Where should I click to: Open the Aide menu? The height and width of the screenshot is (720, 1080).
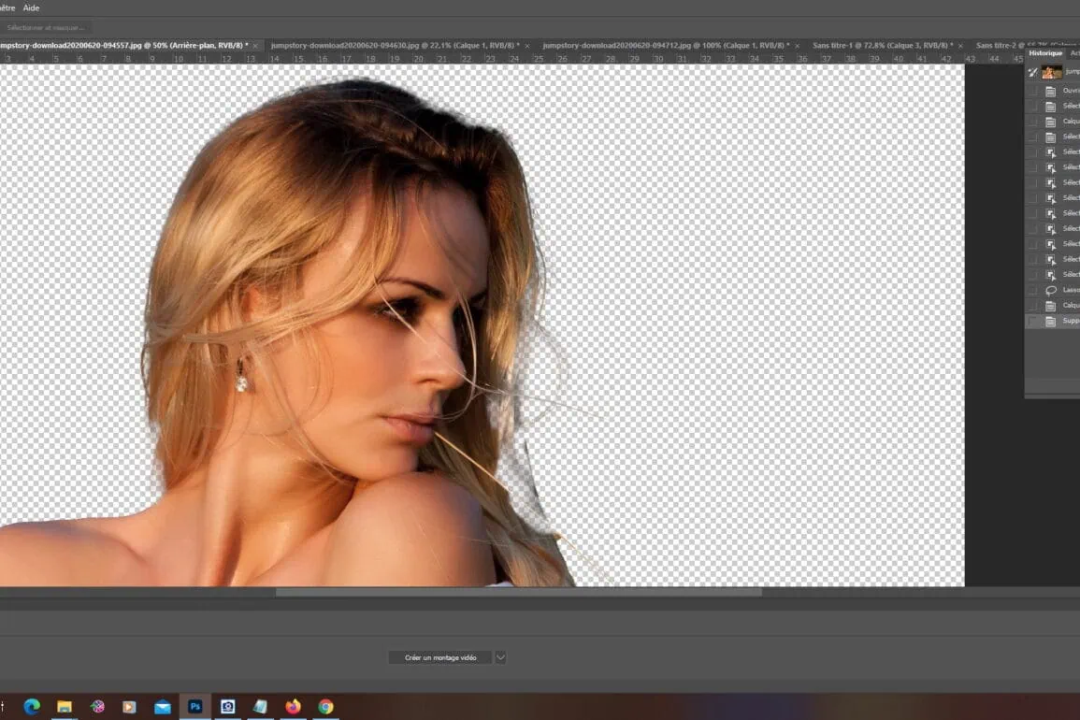pos(31,7)
